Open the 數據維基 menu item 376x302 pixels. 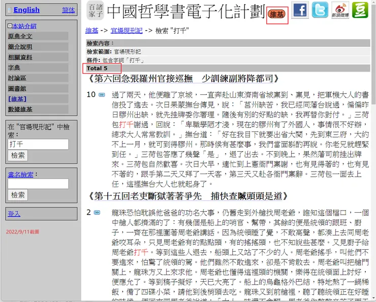tap(38, 110)
